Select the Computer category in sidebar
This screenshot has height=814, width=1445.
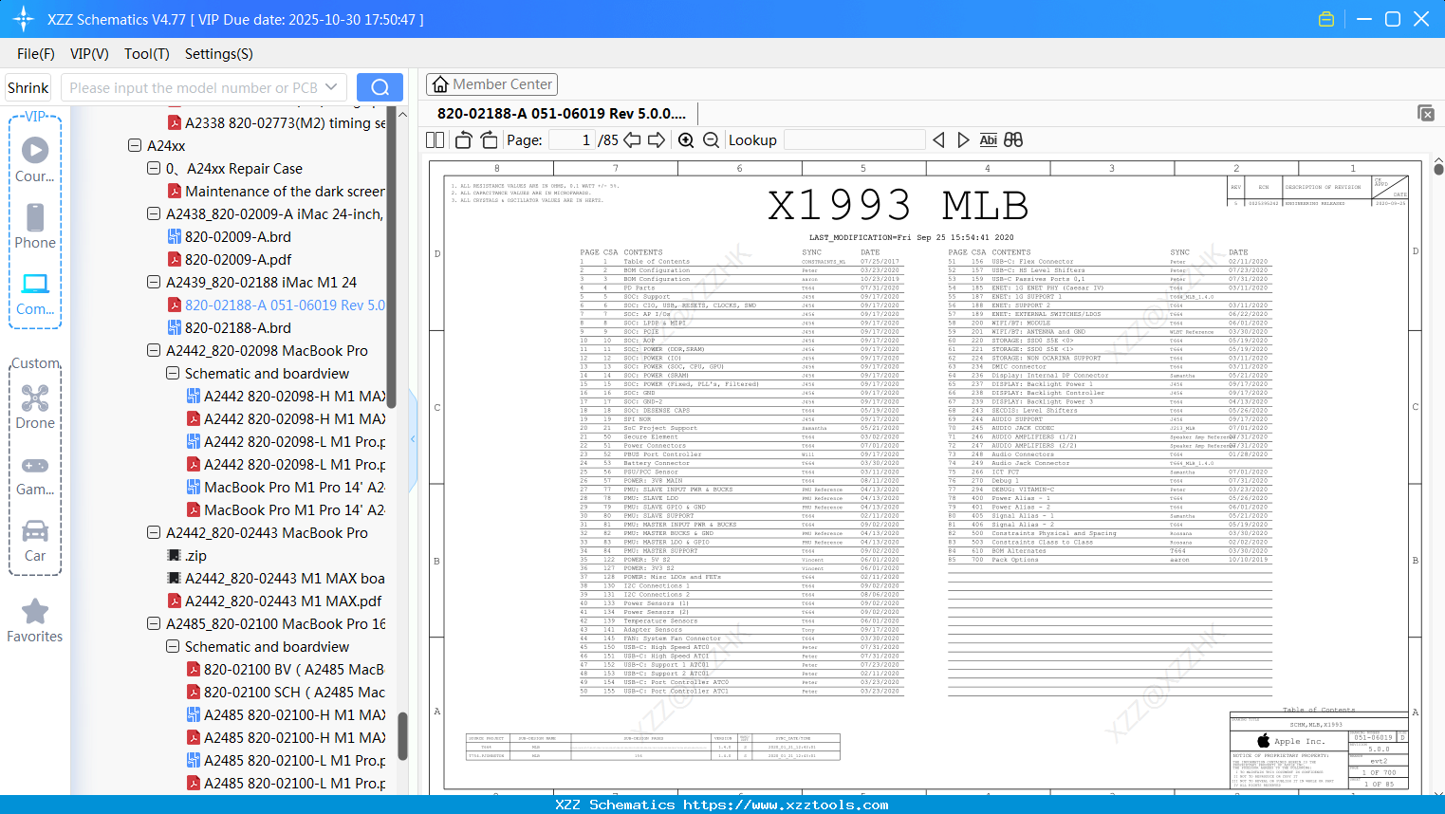35,293
